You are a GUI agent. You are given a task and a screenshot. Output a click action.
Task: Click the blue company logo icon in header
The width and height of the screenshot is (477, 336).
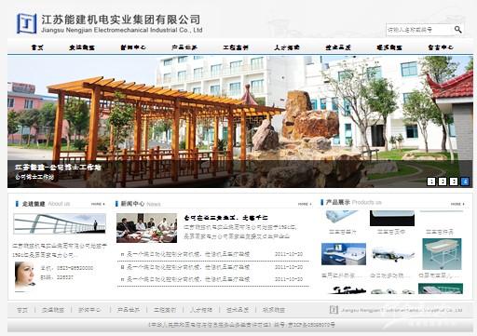pyautogui.click(x=27, y=23)
